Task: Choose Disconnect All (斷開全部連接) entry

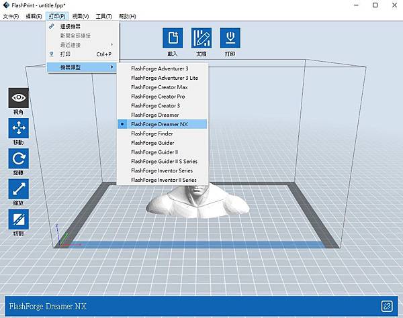Action: tap(82, 36)
